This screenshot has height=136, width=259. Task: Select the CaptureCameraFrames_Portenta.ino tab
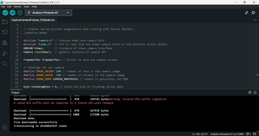coord(33,20)
